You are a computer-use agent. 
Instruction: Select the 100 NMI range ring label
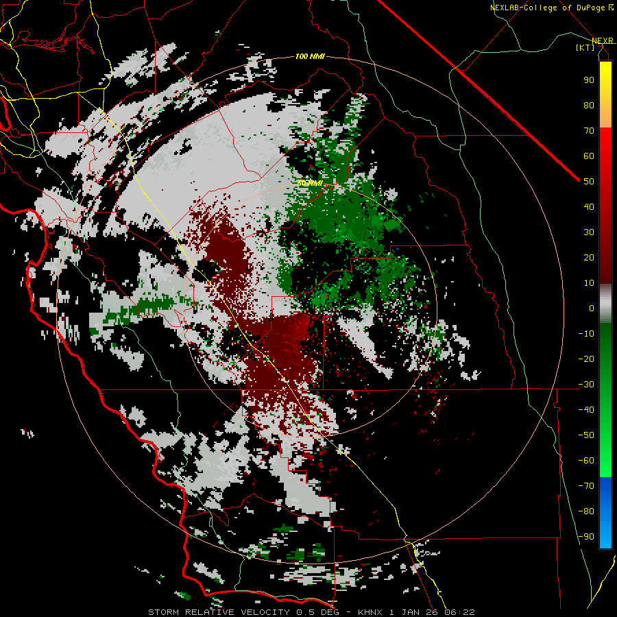(x=310, y=57)
